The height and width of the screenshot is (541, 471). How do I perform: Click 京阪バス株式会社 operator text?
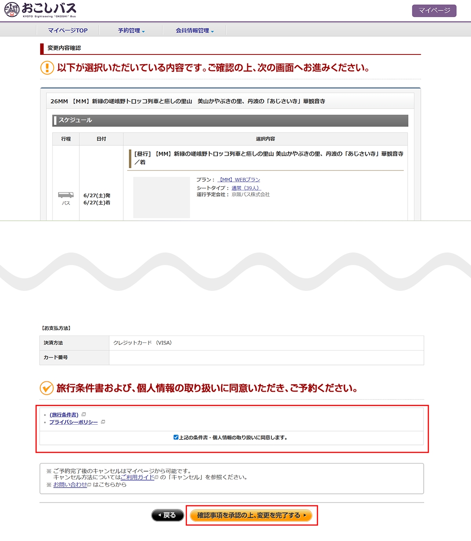tap(250, 194)
